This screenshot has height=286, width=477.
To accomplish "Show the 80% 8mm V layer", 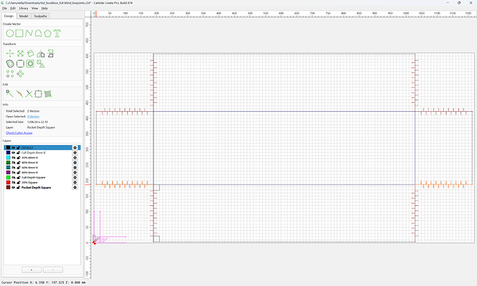I will point(13,173).
